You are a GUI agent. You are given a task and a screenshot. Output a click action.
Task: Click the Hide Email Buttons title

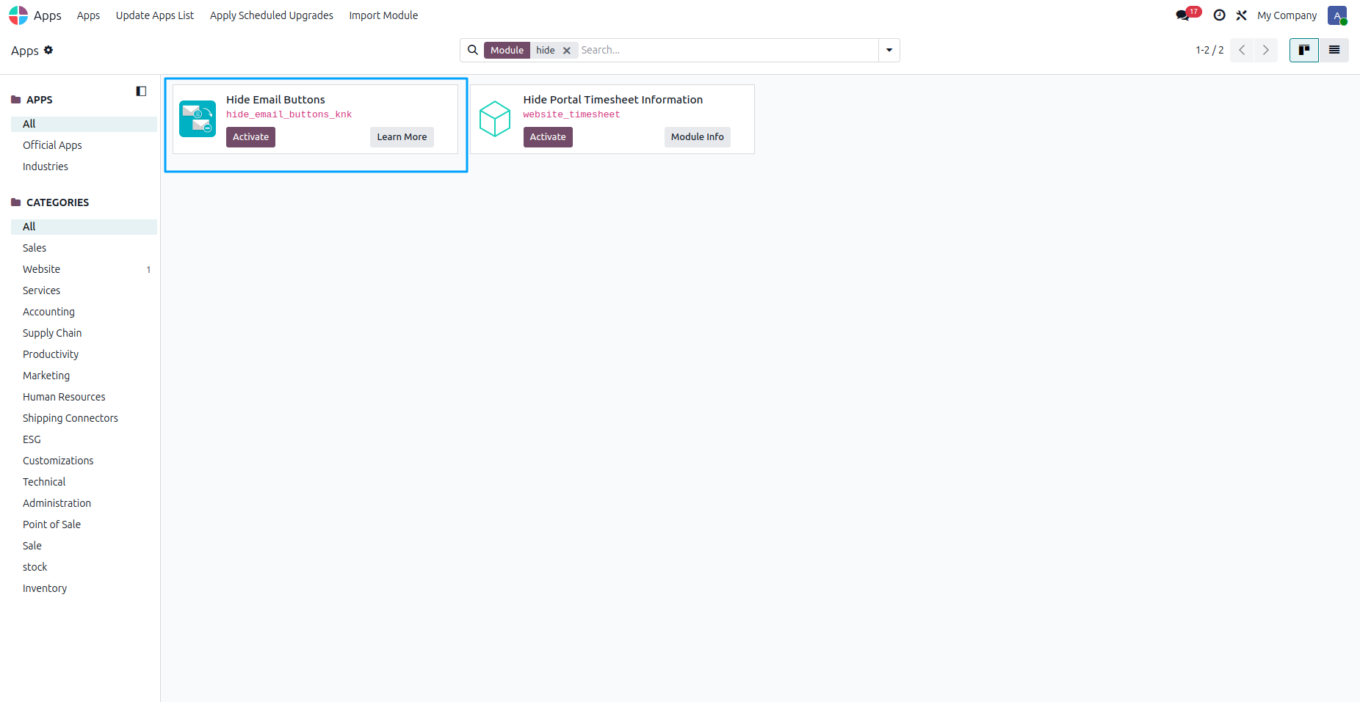coord(275,100)
